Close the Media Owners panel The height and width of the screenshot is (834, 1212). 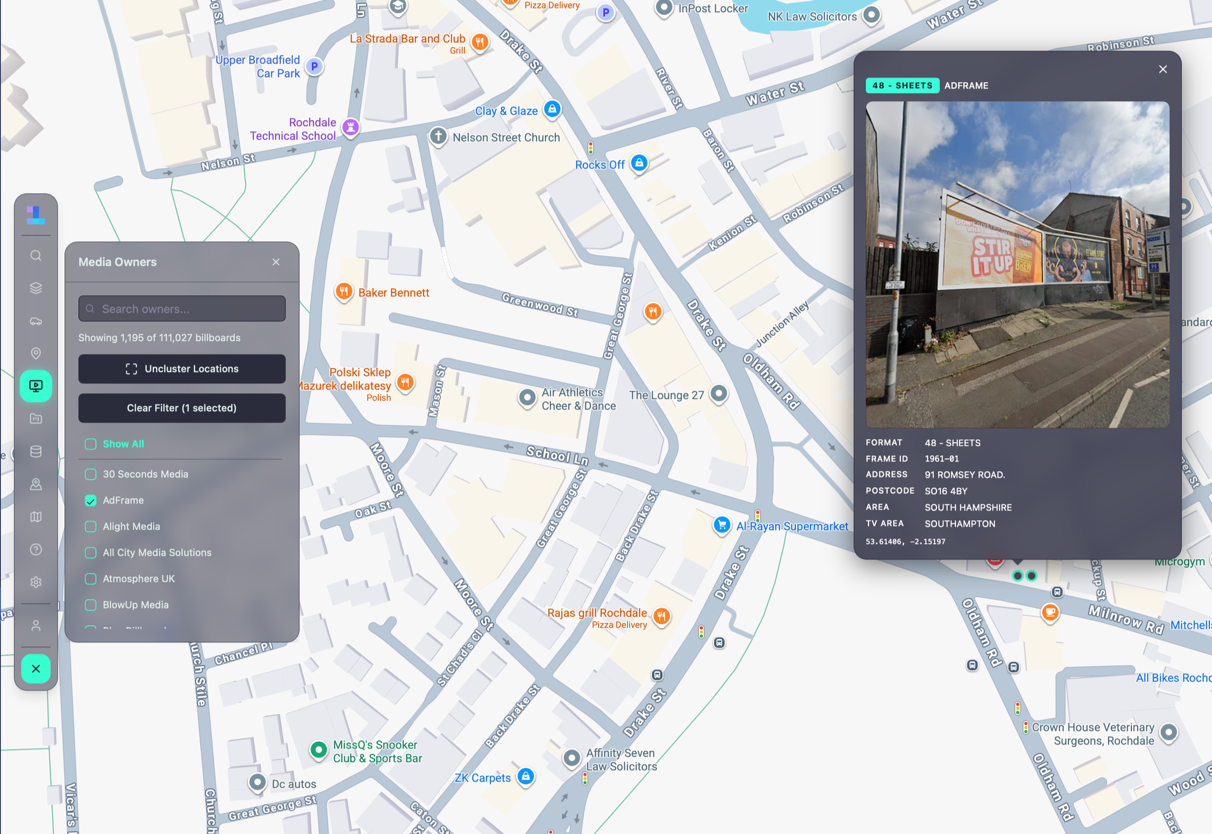276,262
